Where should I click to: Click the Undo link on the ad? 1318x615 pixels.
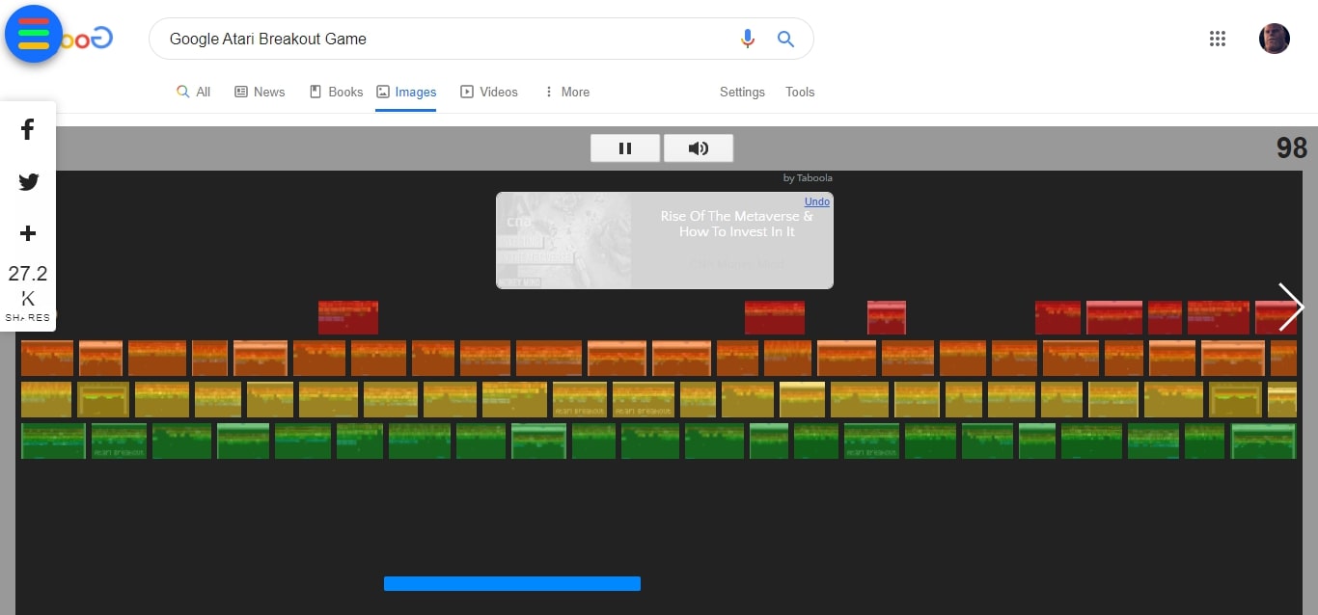coord(816,201)
